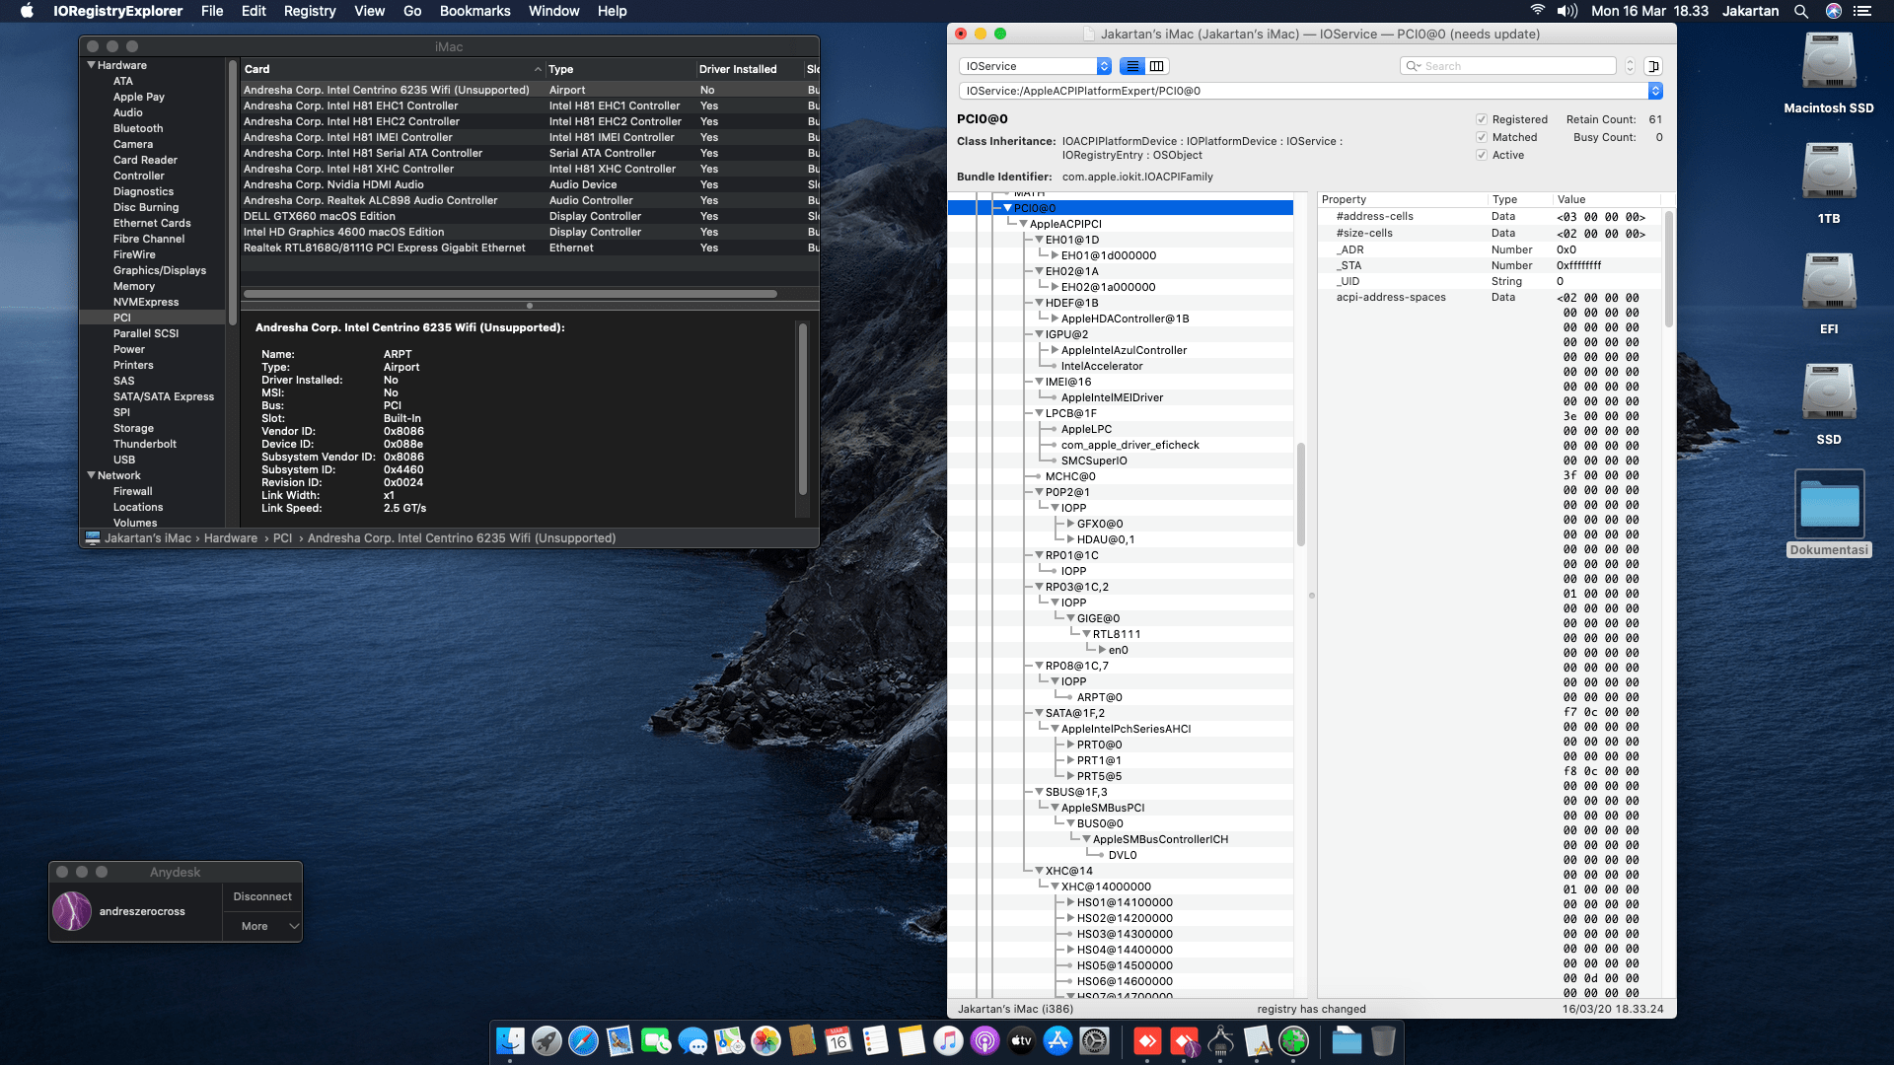Viewport: 1894px width, 1065px height.
Task: Open the Trash in the Dock
Action: click(1383, 1040)
